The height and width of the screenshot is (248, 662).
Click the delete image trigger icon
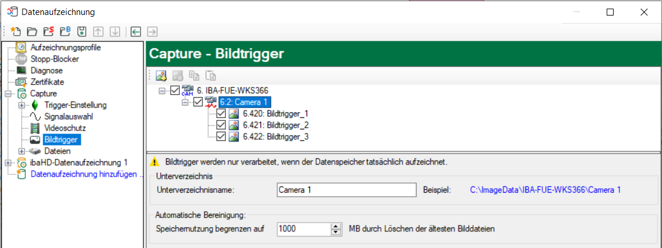177,76
